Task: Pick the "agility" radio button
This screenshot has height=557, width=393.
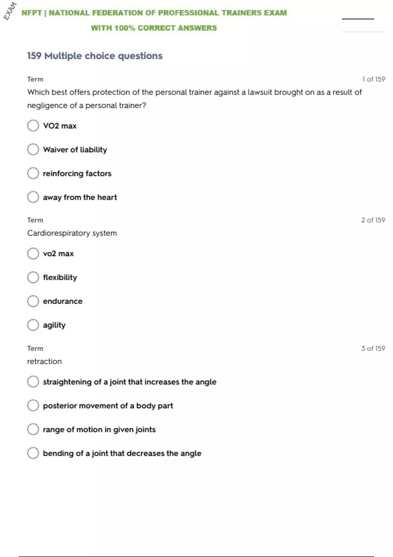Action: (33, 325)
